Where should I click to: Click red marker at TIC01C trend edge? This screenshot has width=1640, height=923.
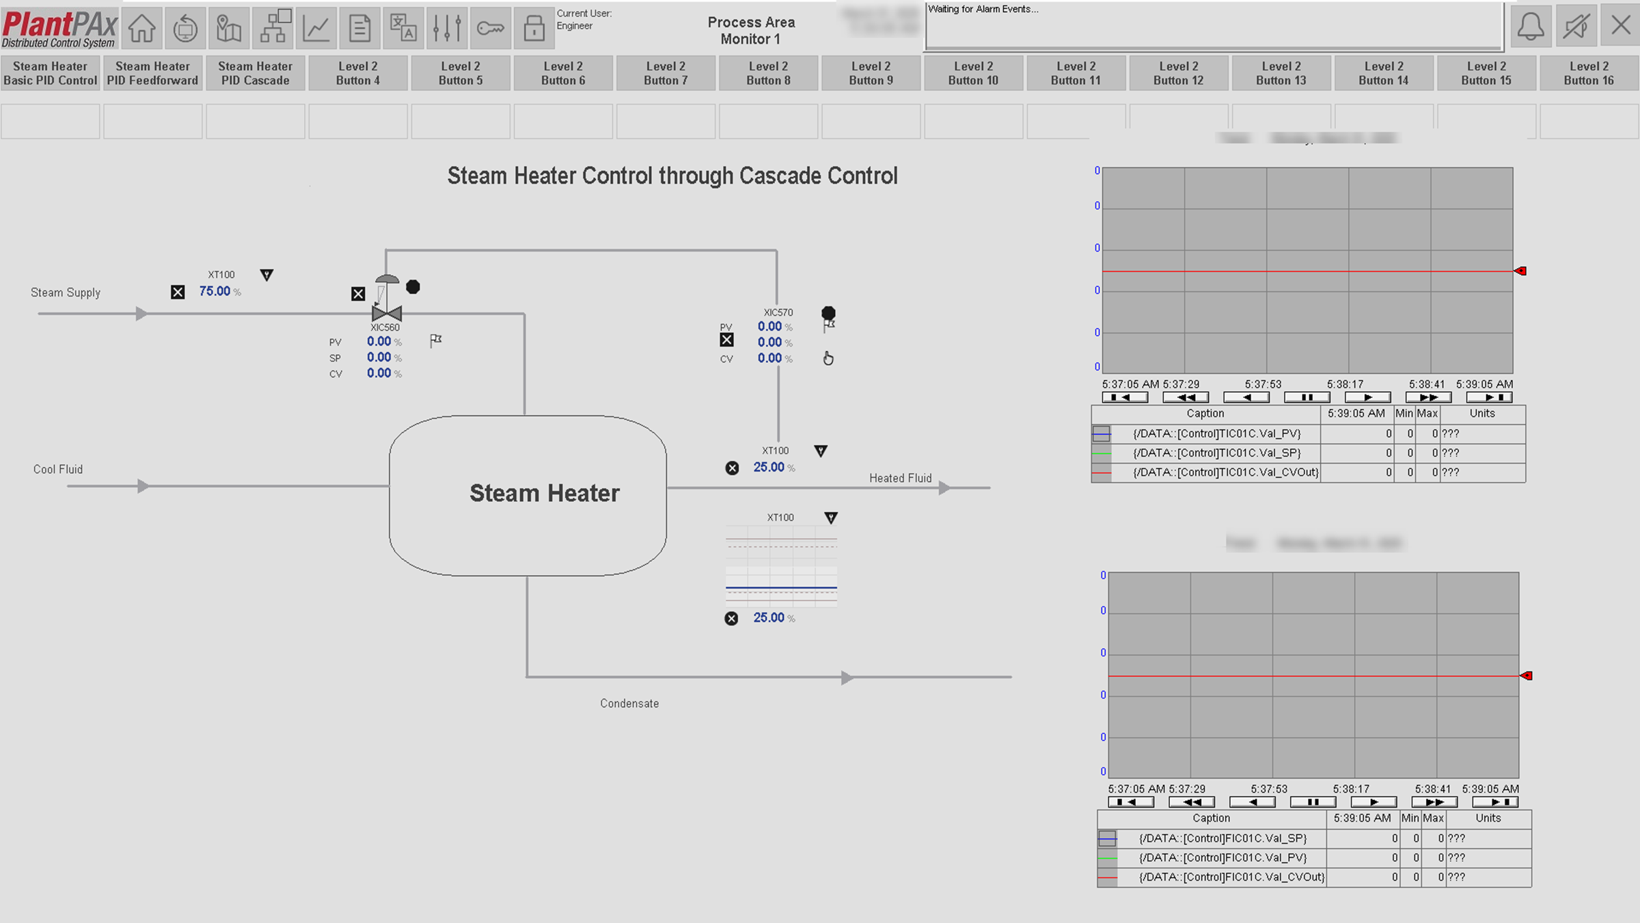(x=1520, y=271)
